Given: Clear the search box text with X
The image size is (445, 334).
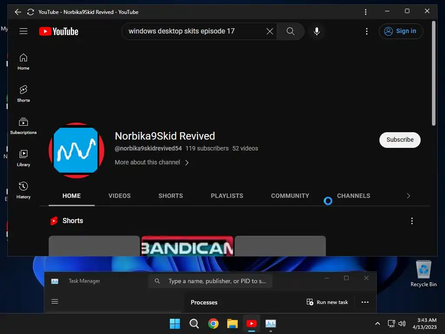Looking at the screenshot, I should tap(269, 31).
